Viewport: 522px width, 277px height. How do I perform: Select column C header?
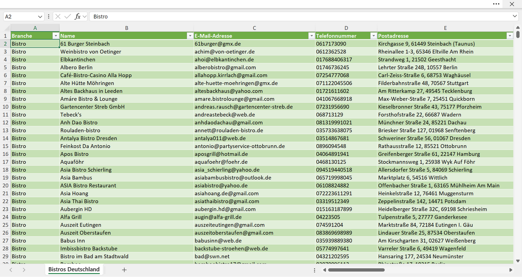(254, 28)
